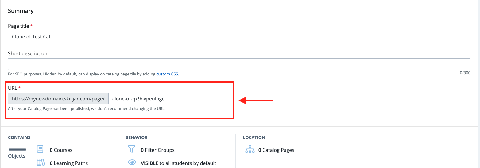
Task: Click the gray URL domain prefix box
Action: click(58, 99)
